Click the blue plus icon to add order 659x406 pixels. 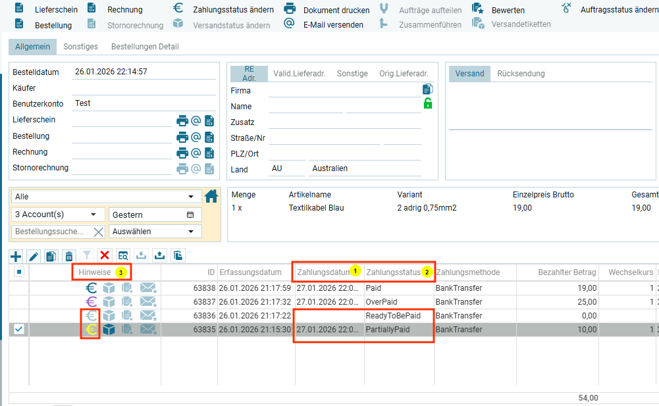coord(16,256)
